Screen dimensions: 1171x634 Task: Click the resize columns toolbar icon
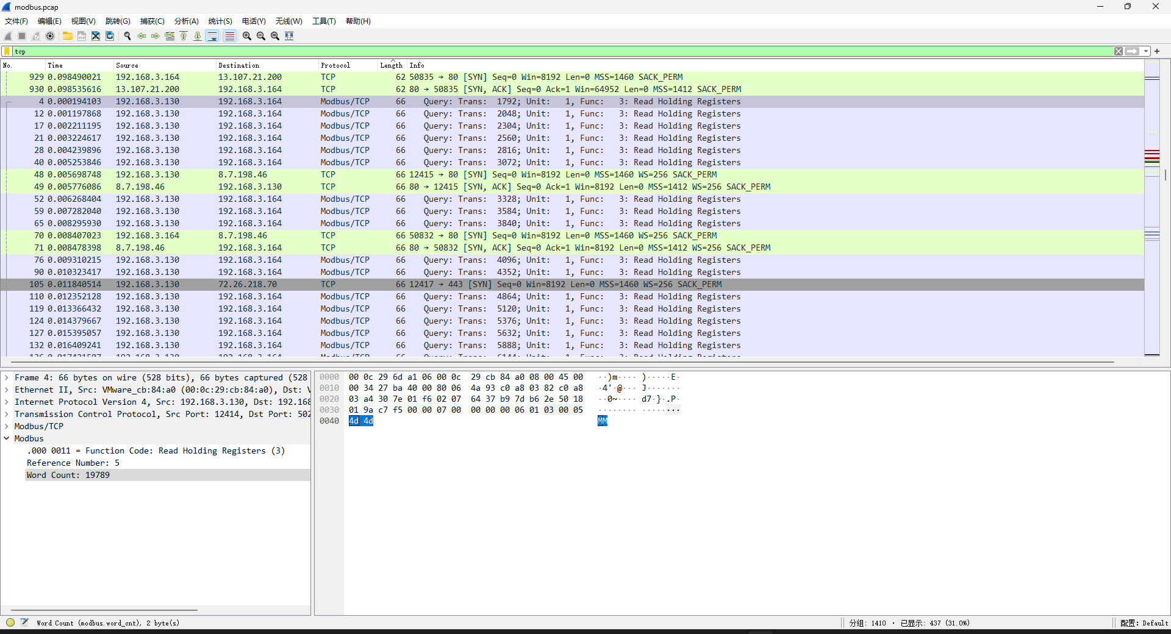289,36
